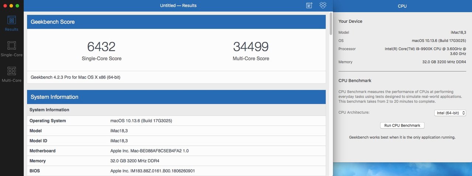
Task: Click the System Information blue header
Action: pyautogui.click(x=176, y=97)
